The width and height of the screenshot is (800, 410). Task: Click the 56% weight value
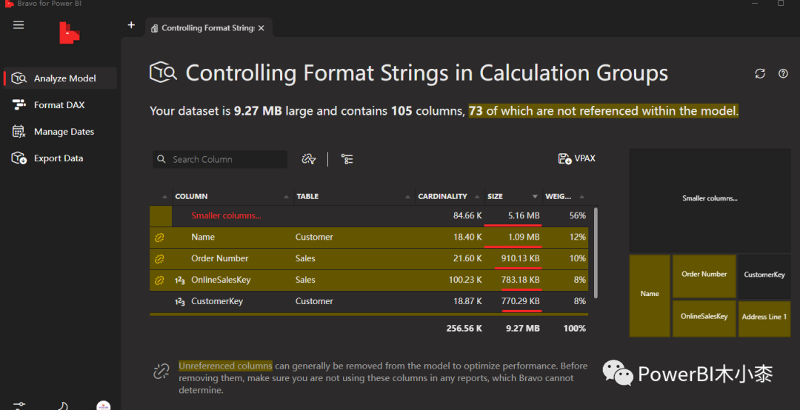578,215
